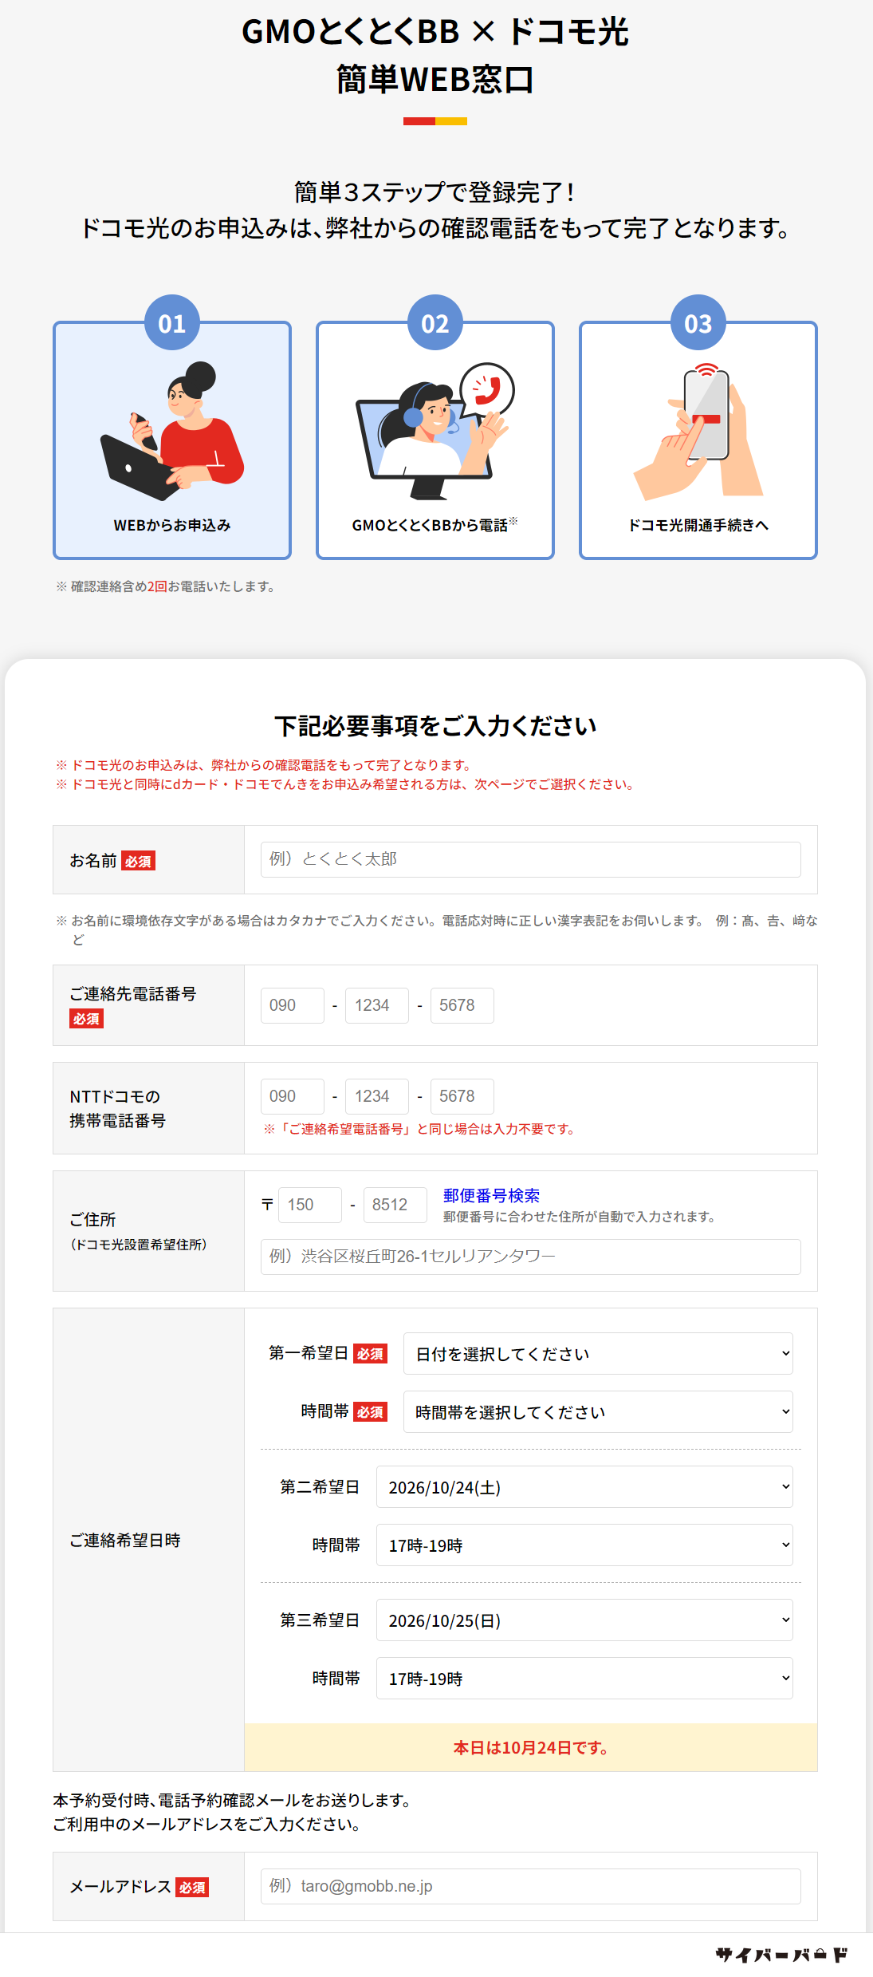The image size is (873, 1977).
Task: Focus the NTTドコモ phone 5678 field
Action: click(462, 1096)
